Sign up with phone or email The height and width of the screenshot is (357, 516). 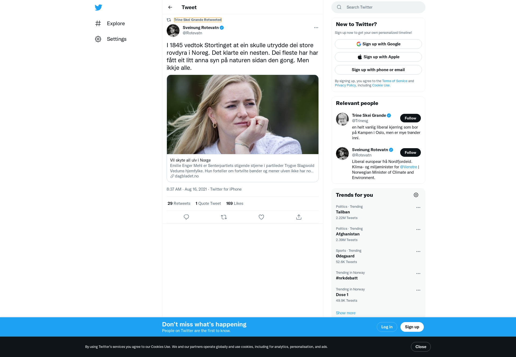pos(378,70)
